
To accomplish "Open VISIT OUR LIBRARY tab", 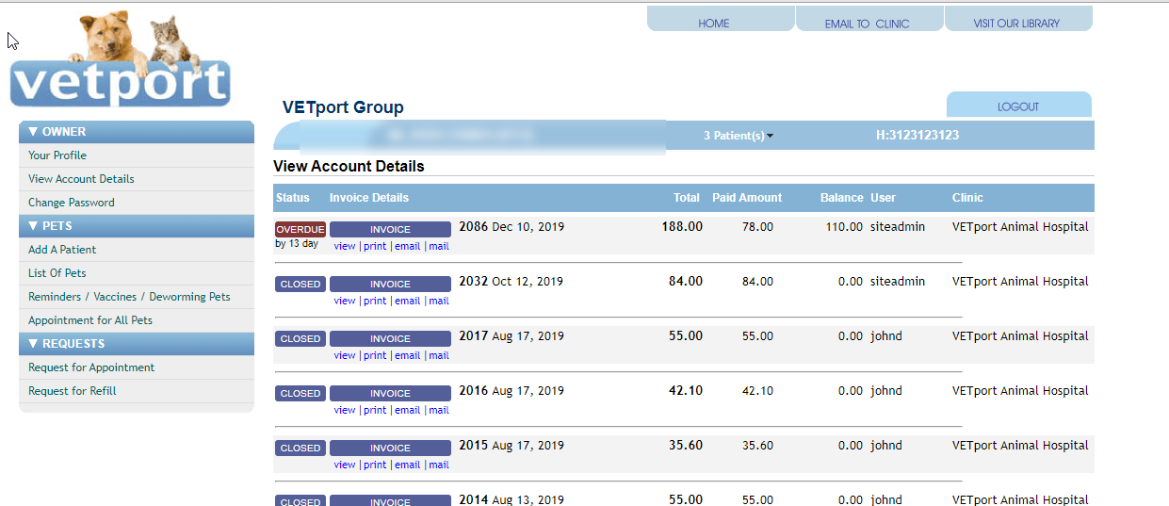I will pos(1016,24).
